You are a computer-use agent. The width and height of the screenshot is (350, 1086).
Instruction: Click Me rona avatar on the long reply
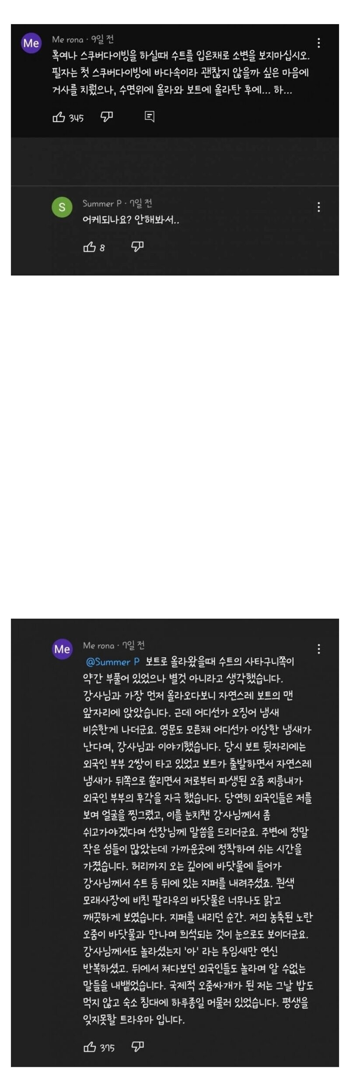pos(62,649)
